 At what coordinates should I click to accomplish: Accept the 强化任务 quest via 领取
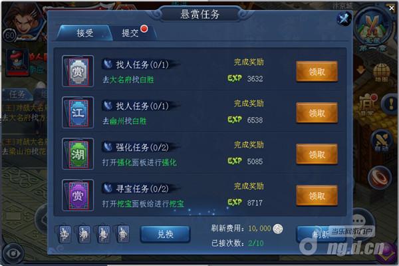coord(317,154)
